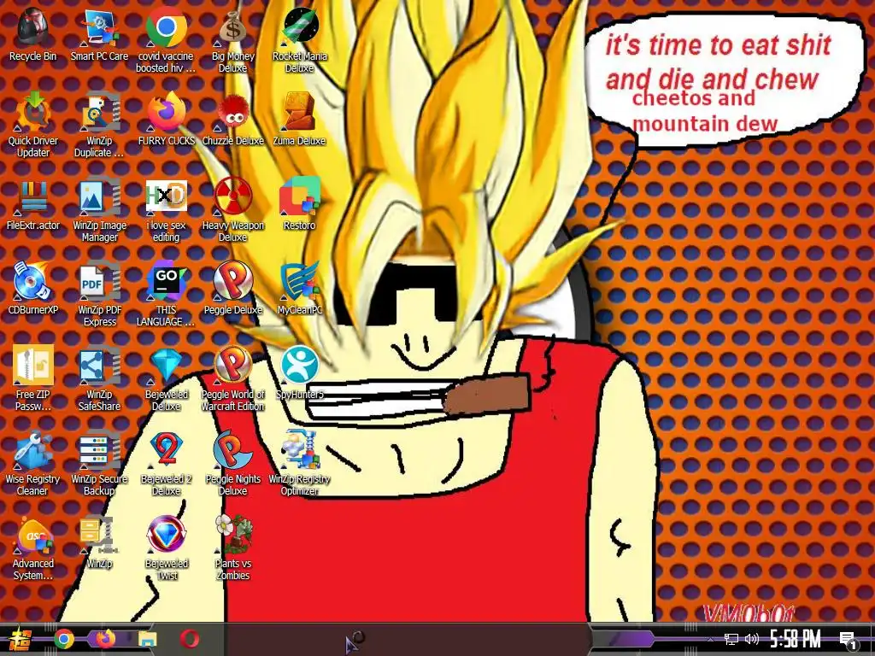Screen dimensions: 875x656
Task: Open the volume control tray icon
Action: (752, 639)
